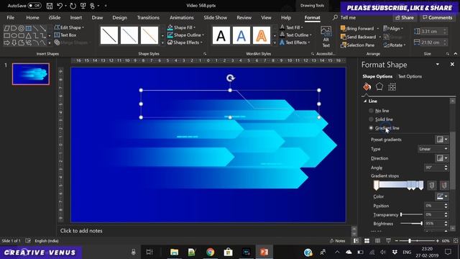Click the Effects pentagon icon
This screenshot has width=460, height=259.
(x=379, y=87)
